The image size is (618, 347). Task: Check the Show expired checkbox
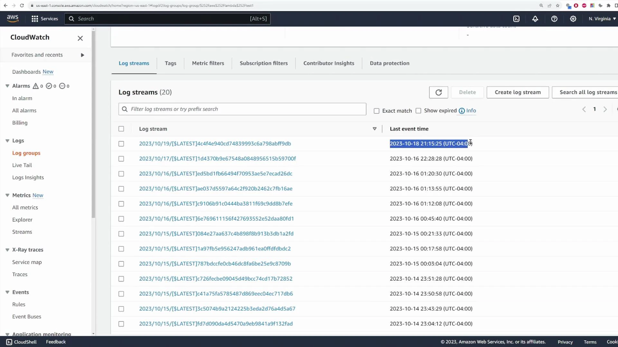418,111
